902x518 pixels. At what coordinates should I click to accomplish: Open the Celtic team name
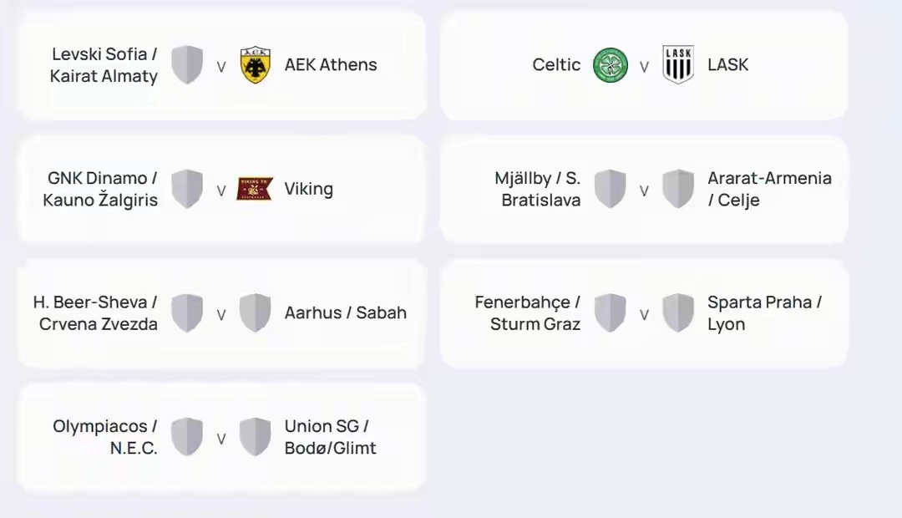[x=556, y=64]
